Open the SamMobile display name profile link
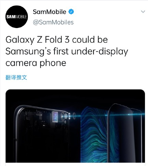The width and height of the screenshot is (148, 166). tap(49, 12)
